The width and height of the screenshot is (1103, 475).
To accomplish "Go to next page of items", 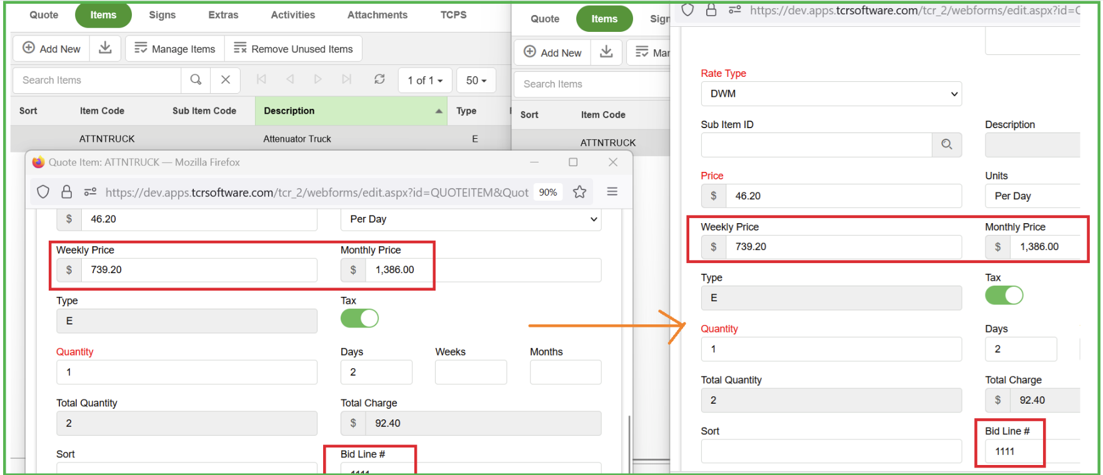I will point(318,79).
